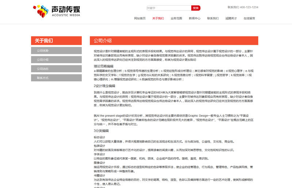Click the 图像设计 item label
The image size is (292, 188).
tap(99, 163)
